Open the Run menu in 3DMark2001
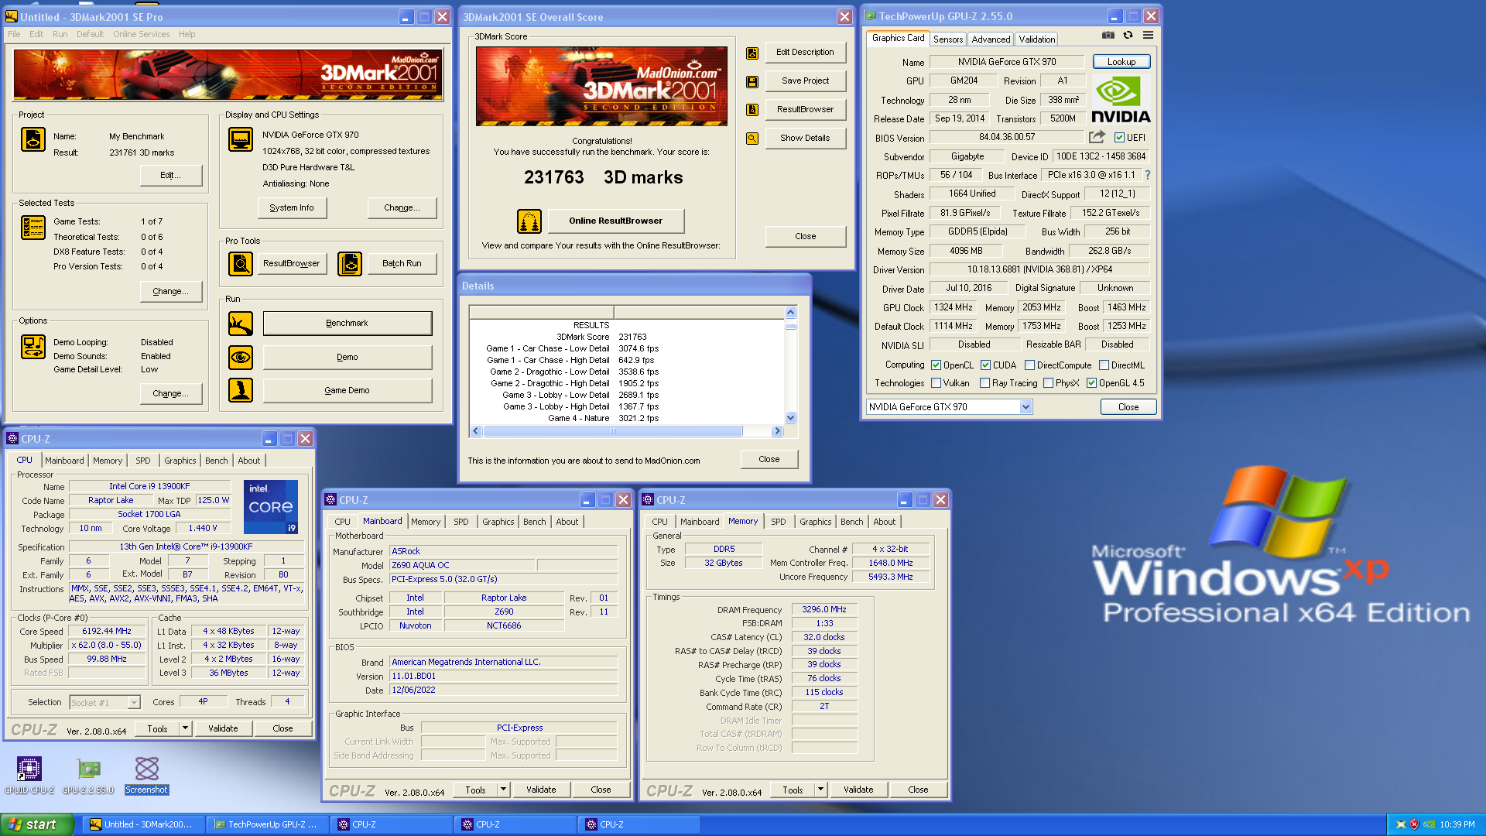1486x836 pixels. click(x=60, y=34)
